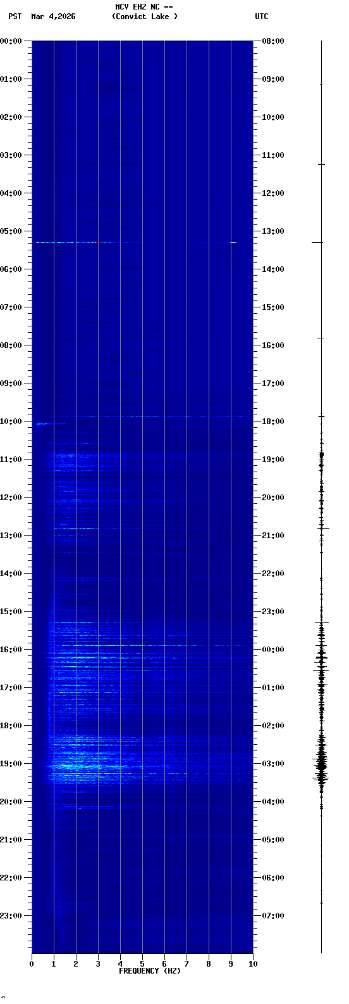Click the PST '04:00' time label
Viewport: 349px width, 1004px height.
[x=11, y=193]
